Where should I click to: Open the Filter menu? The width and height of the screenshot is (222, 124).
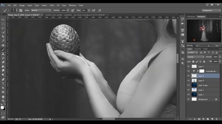(52, 6)
